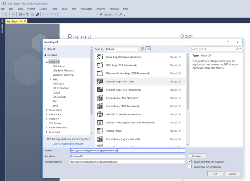This screenshot has width=250, height=181.
Task: Enable Create new Git repository checkbox
Action: pos(190,167)
